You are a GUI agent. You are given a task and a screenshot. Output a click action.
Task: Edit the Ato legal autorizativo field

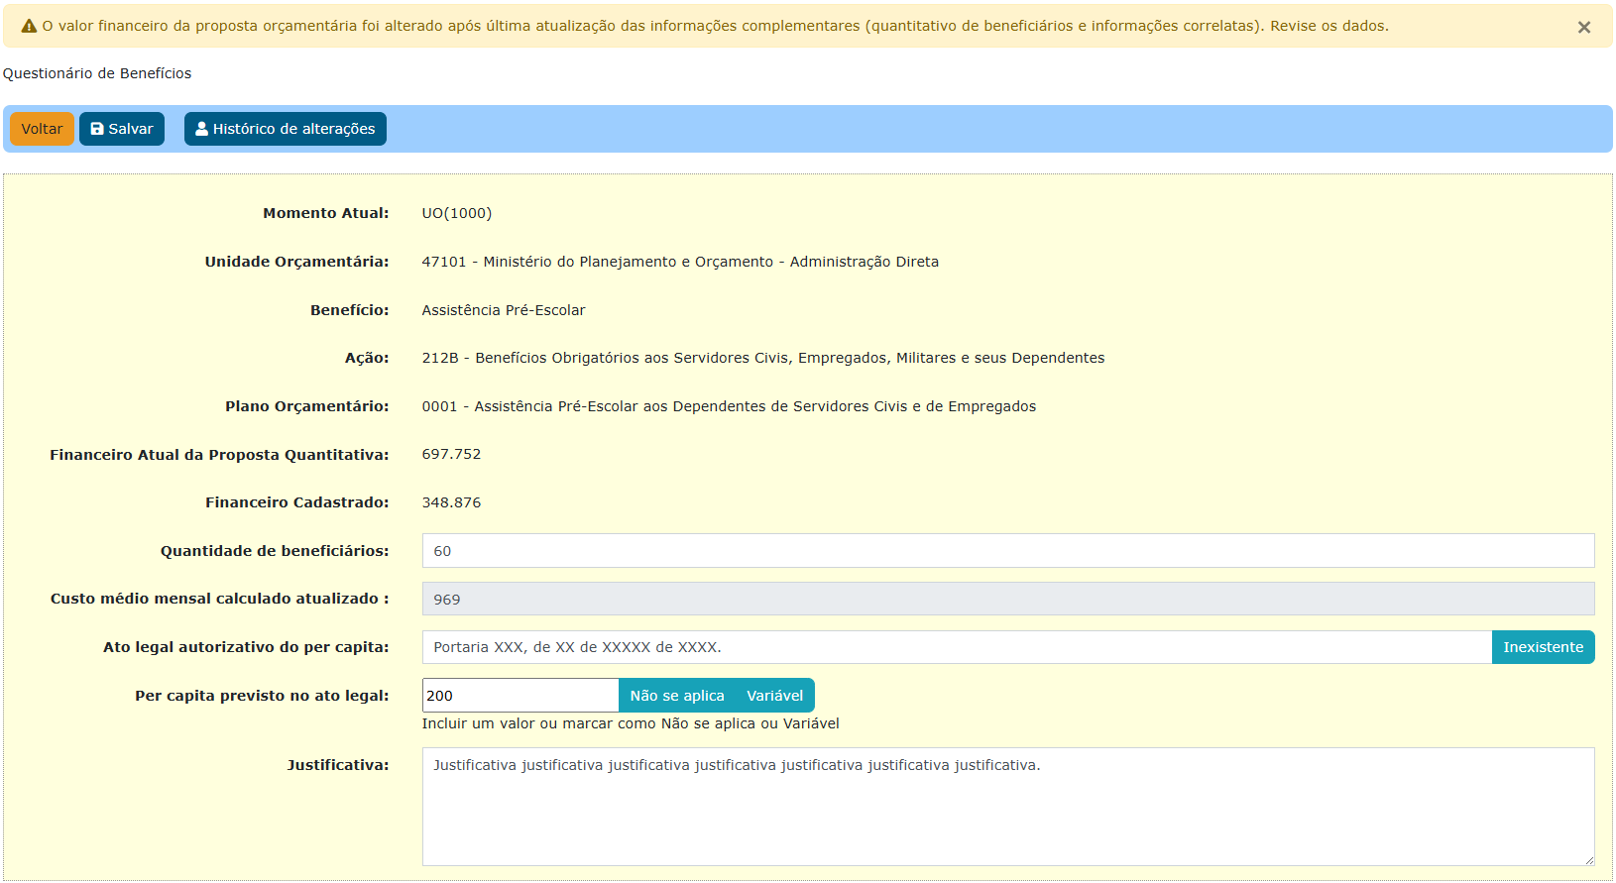coord(957,647)
